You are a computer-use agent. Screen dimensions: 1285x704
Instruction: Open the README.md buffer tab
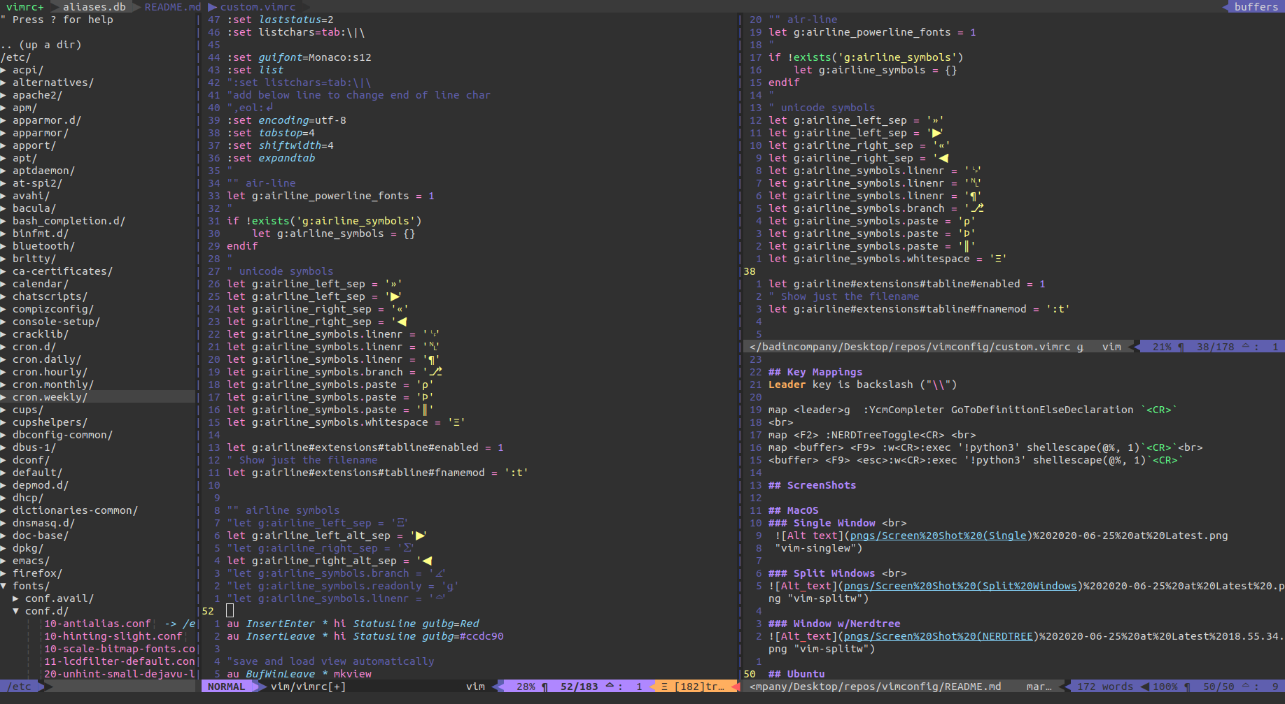[x=173, y=6]
